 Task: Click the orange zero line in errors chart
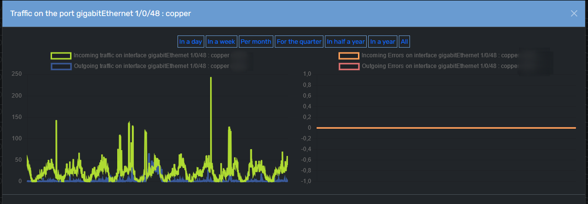click(x=446, y=128)
